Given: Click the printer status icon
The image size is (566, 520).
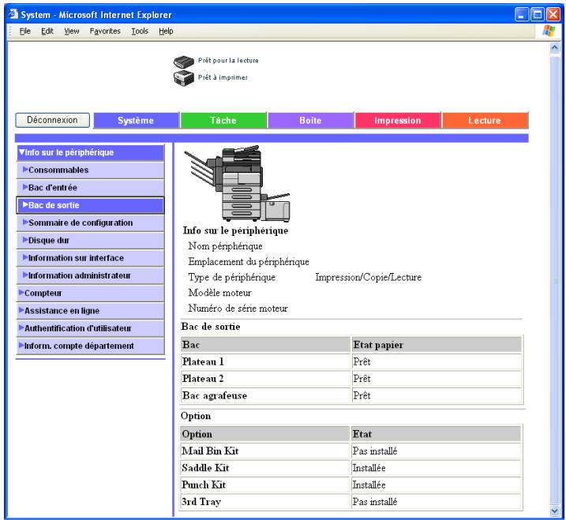Looking at the screenshot, I should [184, 78].
